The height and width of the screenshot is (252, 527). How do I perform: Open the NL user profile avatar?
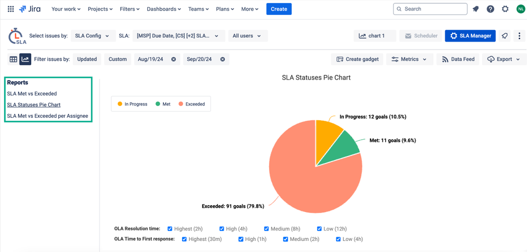pos(520,9)
